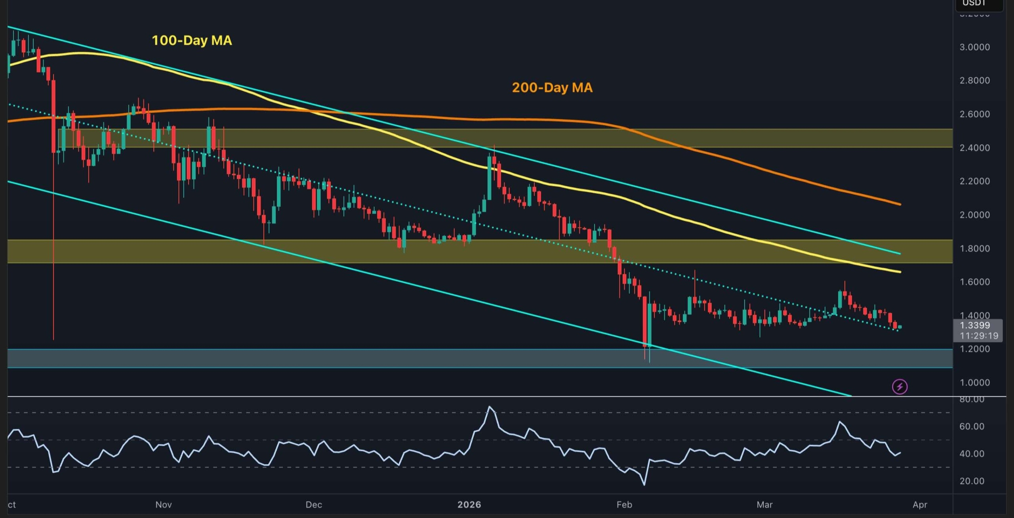Select the 100-Day MA text label
Image resolution: width=1014 pixels, height=518 pixels.
[192, 40]
